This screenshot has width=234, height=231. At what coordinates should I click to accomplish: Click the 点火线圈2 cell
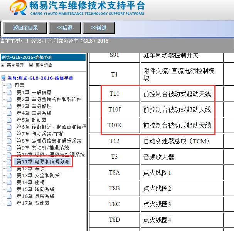pos(182,188)
